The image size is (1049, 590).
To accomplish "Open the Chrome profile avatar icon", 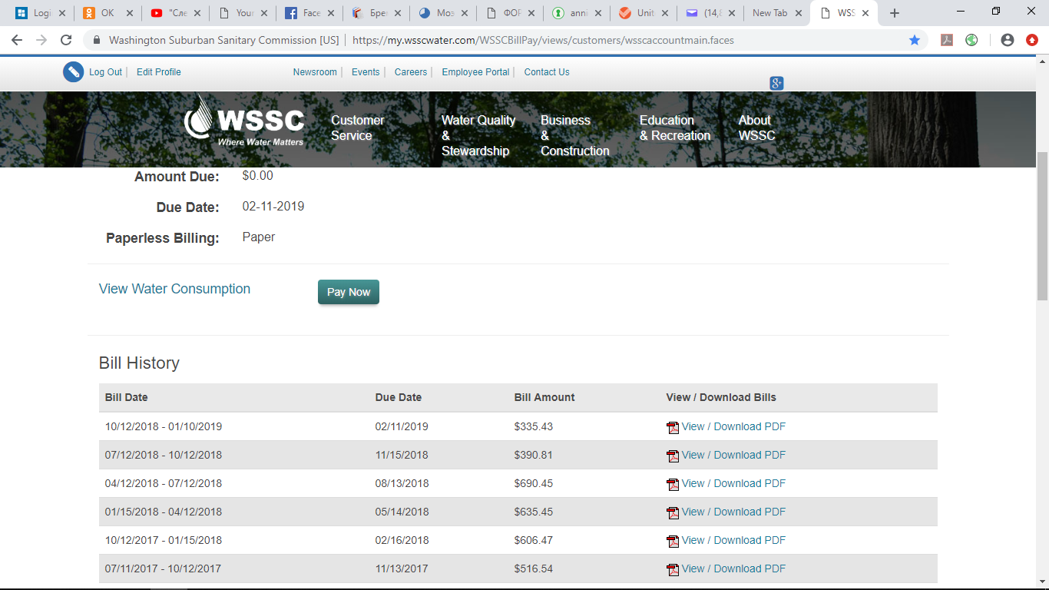I will 1008,40.
